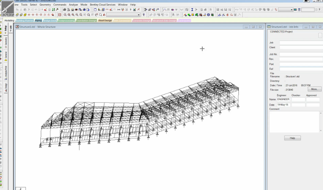This screenshot has width=323, height=190.
Task: Click the More... button in Job Info
Action: tap(314, 89)
